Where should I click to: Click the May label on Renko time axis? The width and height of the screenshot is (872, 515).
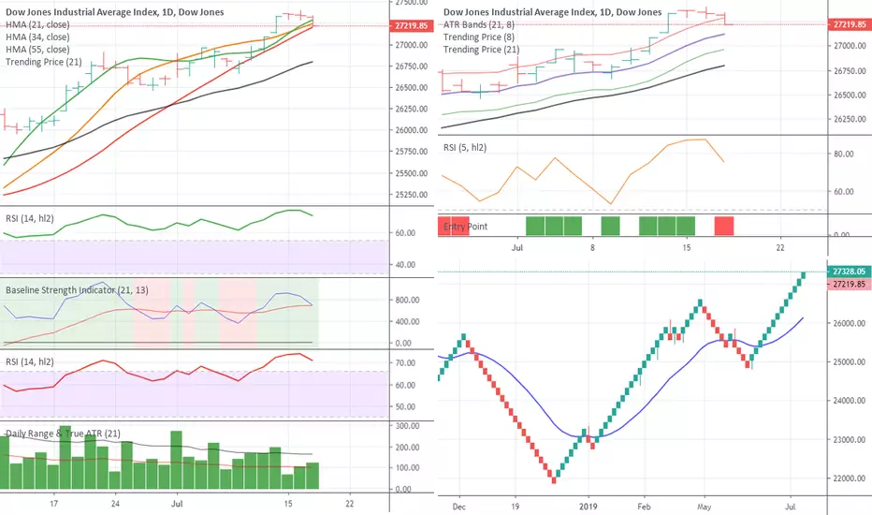point(704,507)
